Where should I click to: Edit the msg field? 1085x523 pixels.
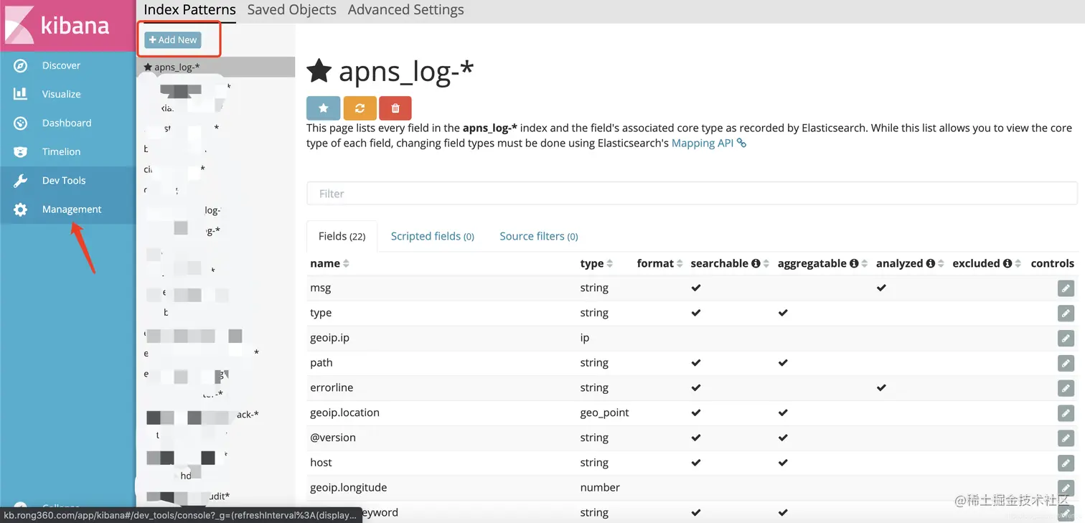[1066, 288]
